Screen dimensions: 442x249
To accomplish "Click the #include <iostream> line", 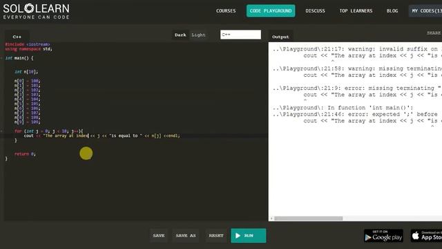I will [28, 44].
